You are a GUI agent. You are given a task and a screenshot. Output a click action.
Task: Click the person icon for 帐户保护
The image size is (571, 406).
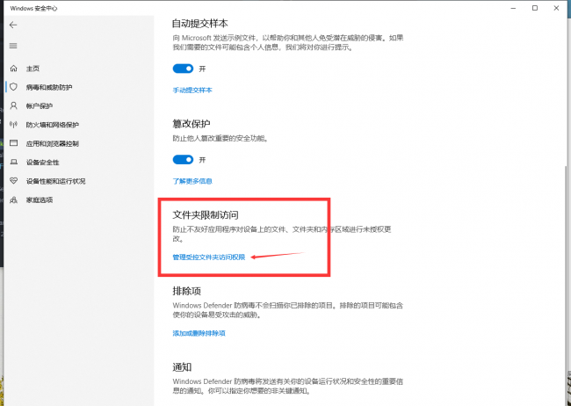13,105
